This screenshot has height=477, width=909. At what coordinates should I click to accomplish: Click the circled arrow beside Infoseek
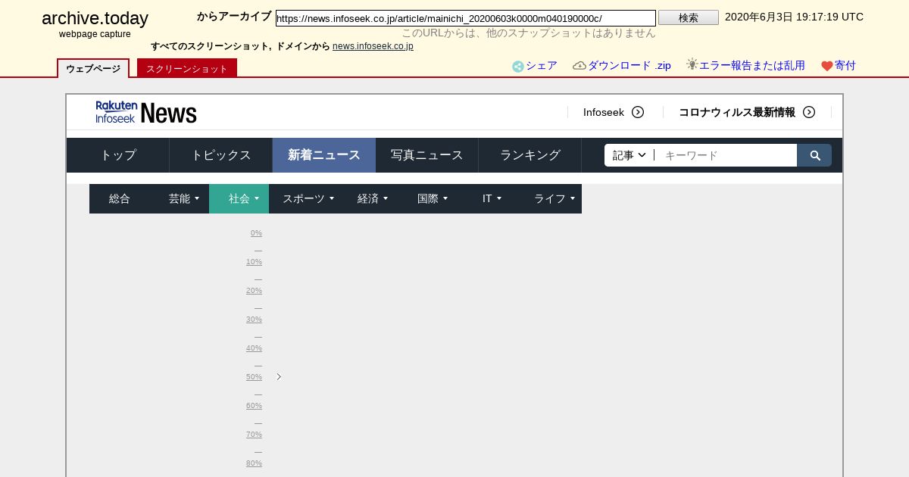[x=638, y=112]
